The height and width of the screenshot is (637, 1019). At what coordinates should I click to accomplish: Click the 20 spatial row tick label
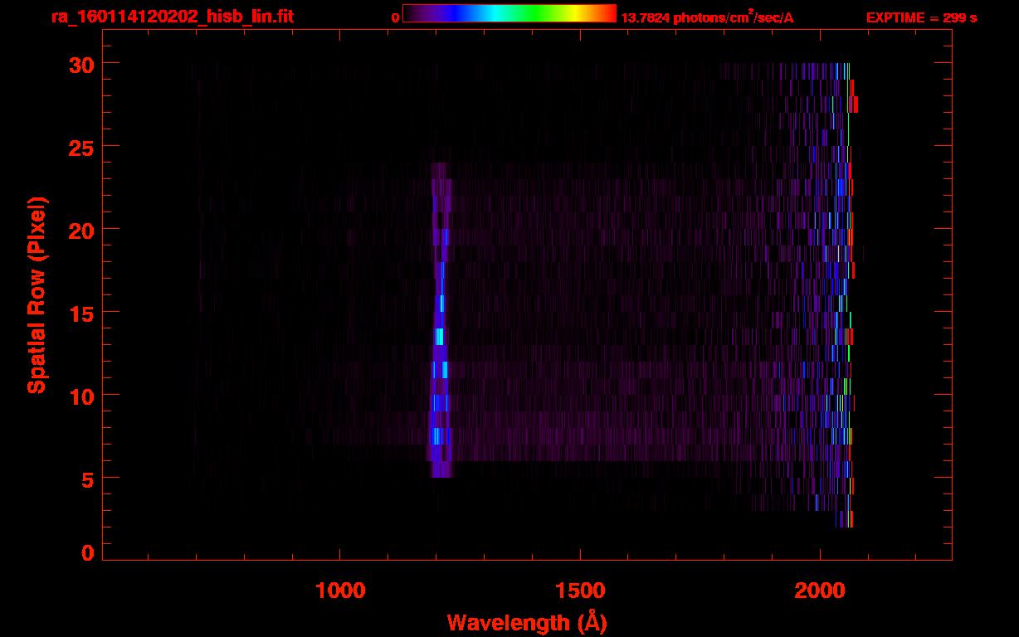click(81, 230)
